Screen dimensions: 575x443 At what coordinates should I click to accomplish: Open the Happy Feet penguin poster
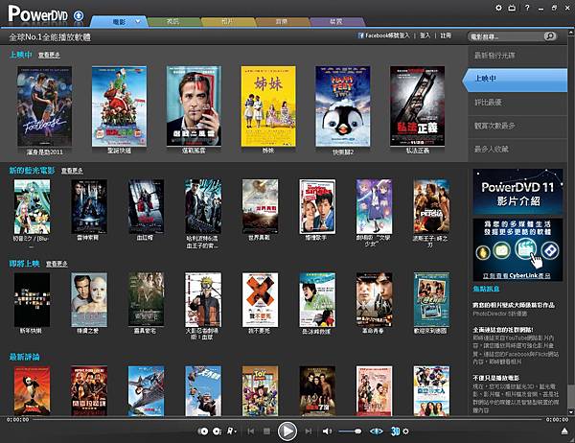[x=343, y=106]
